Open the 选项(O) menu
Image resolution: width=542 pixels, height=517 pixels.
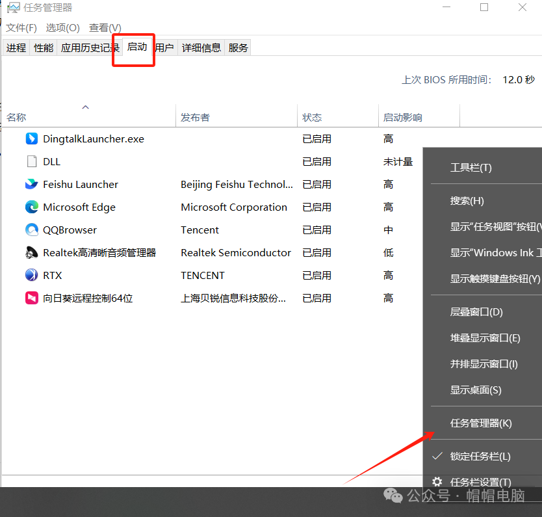pyautogui.click(x=63, y=28)
